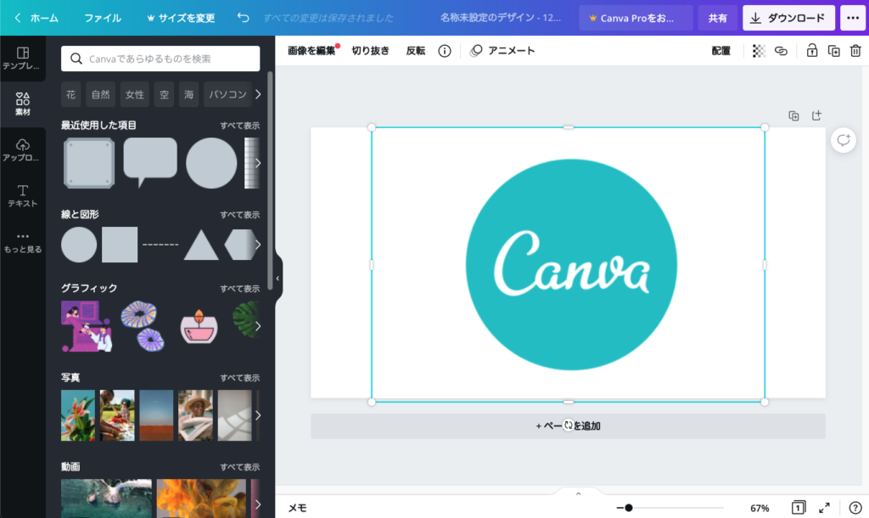Select the 切り抜き crop option
This screenshot has height=518, width=869.
[x=370, y=51]
